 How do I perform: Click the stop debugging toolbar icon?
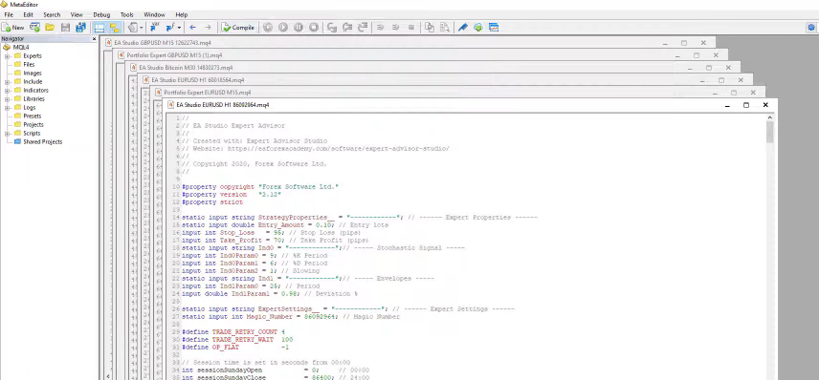314,28
